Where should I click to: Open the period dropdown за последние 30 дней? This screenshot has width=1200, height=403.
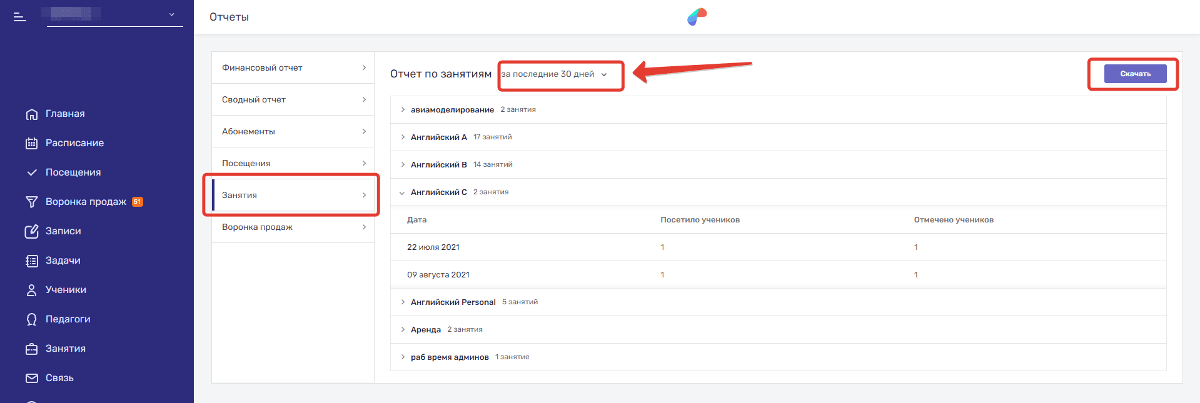(x=554, y=74)
